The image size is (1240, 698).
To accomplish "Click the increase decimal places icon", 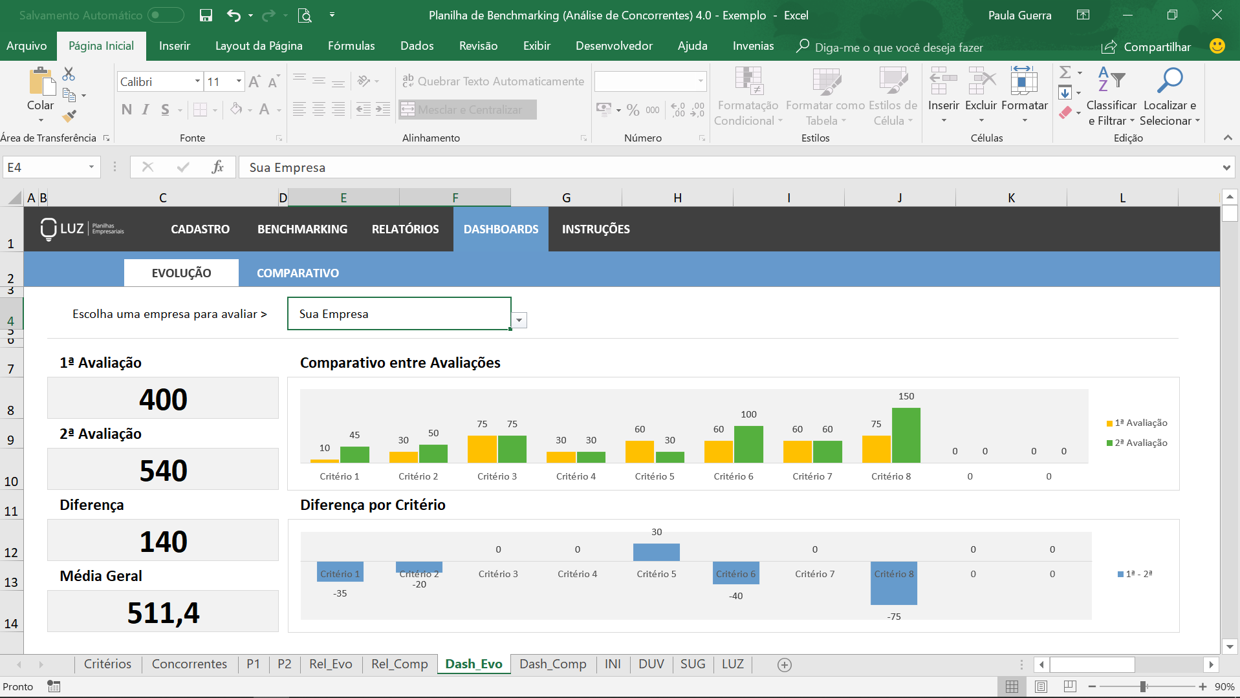I will (x=678, y=110).
